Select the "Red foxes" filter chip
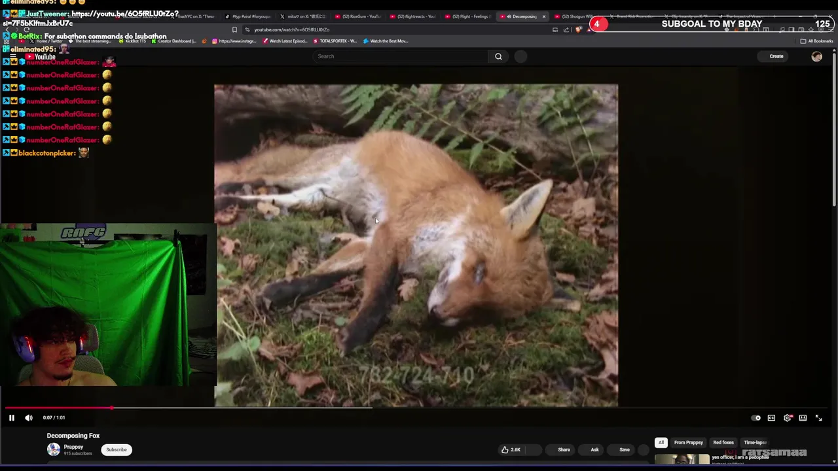The image size is (838, 471). coord(723,443)
